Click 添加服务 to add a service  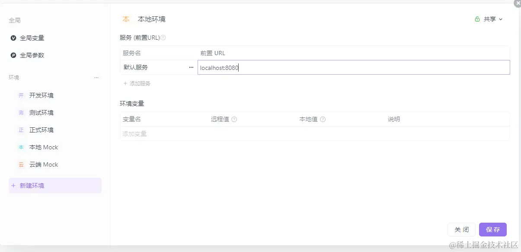(x=137, y=84)
